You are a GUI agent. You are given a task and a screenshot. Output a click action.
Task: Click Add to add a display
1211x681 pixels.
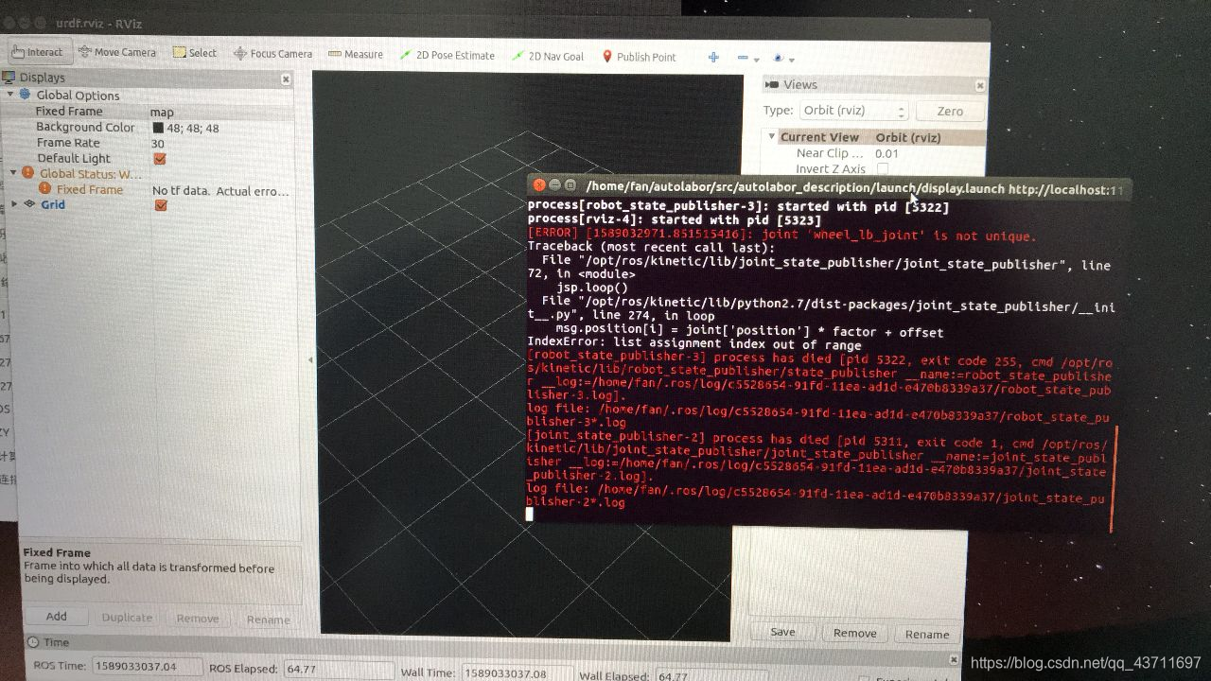[x=57, y=616]
